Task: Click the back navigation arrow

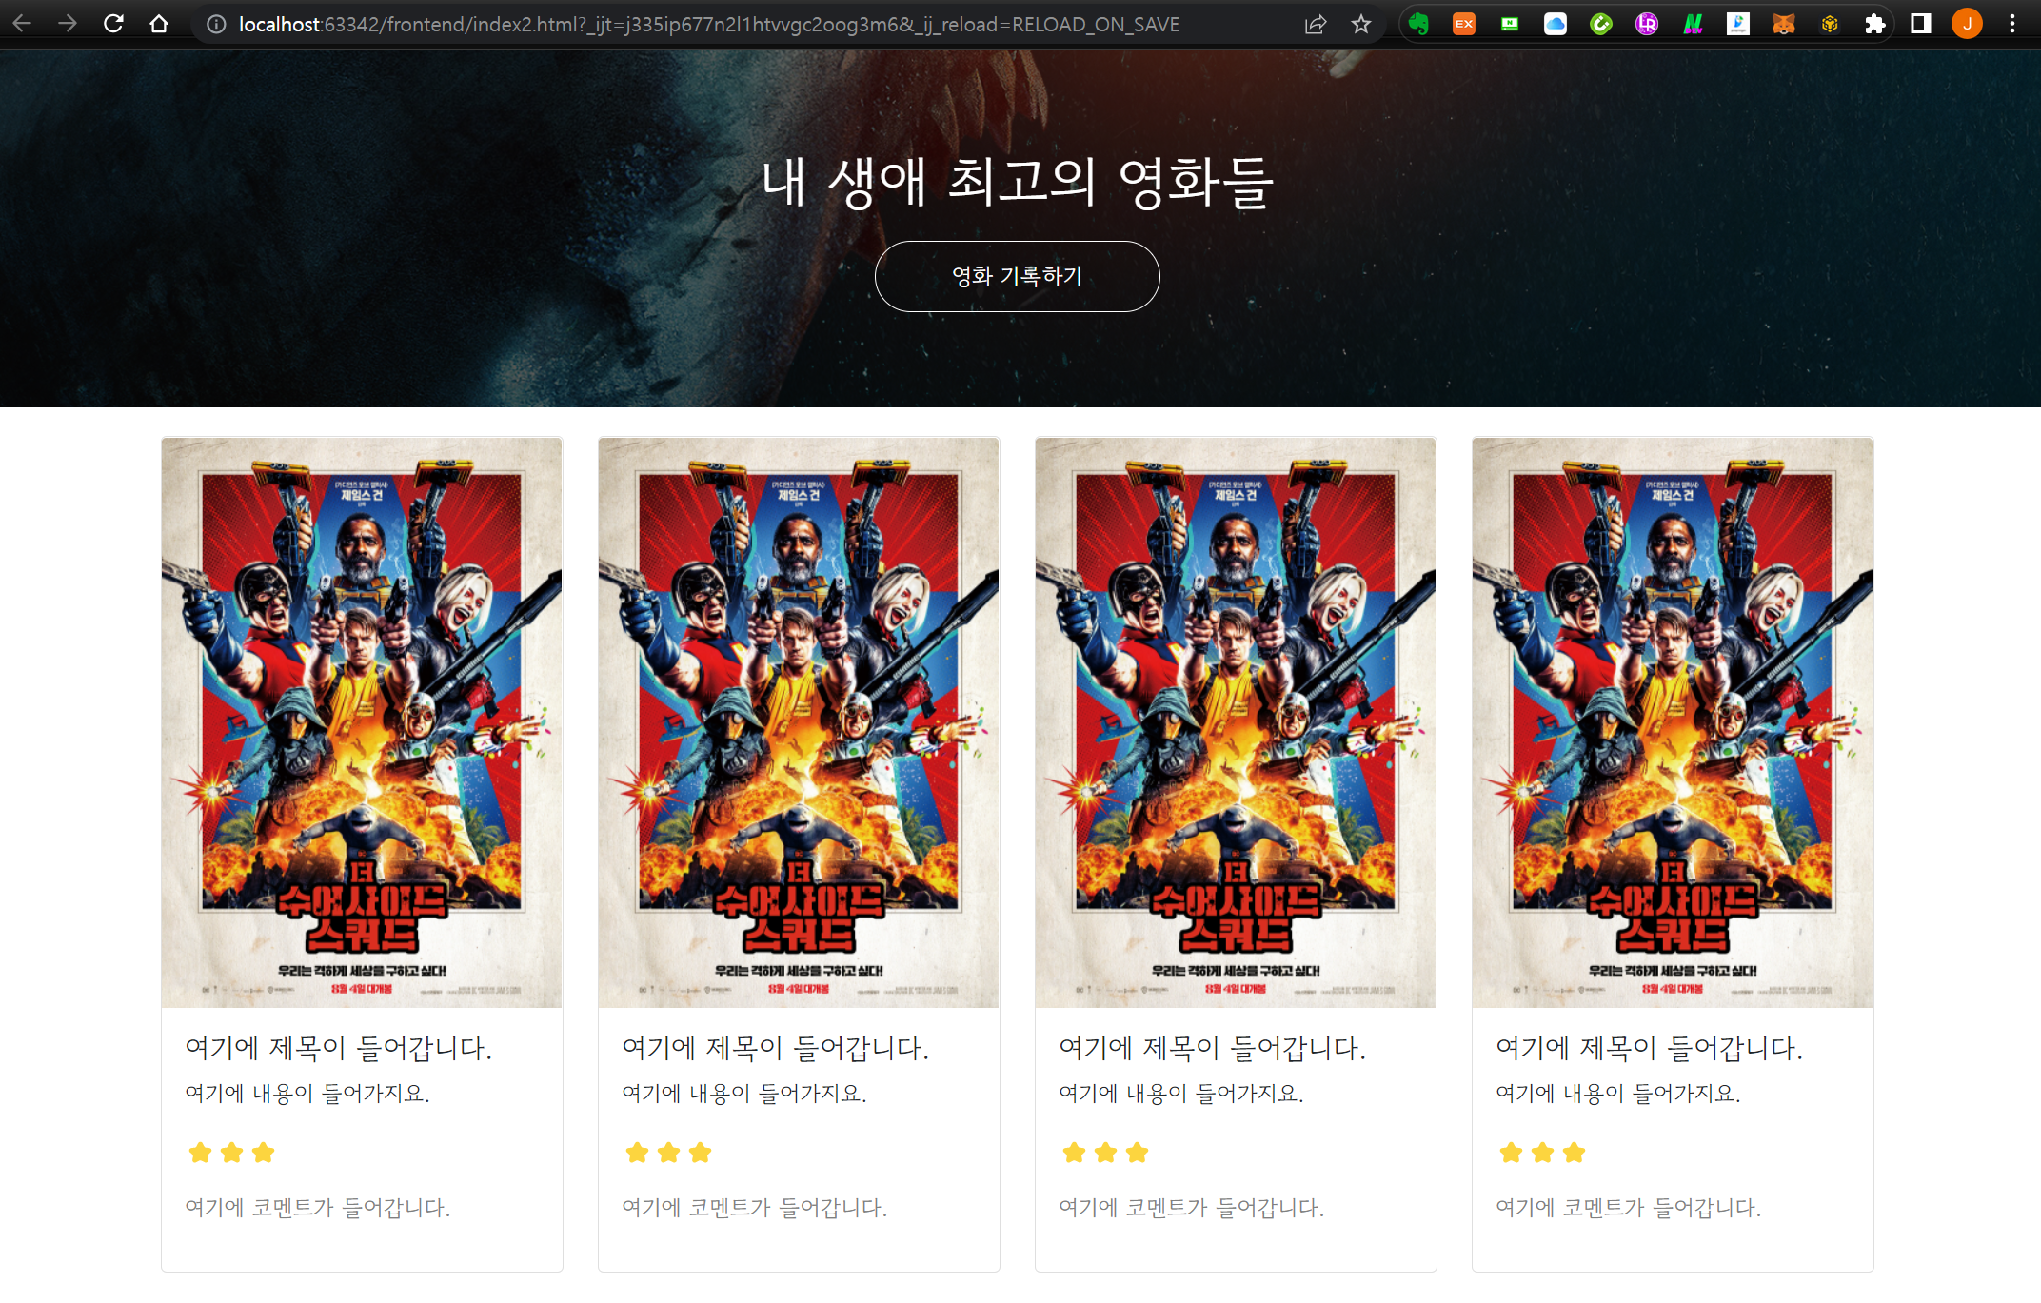Action: tap(23, 24)
